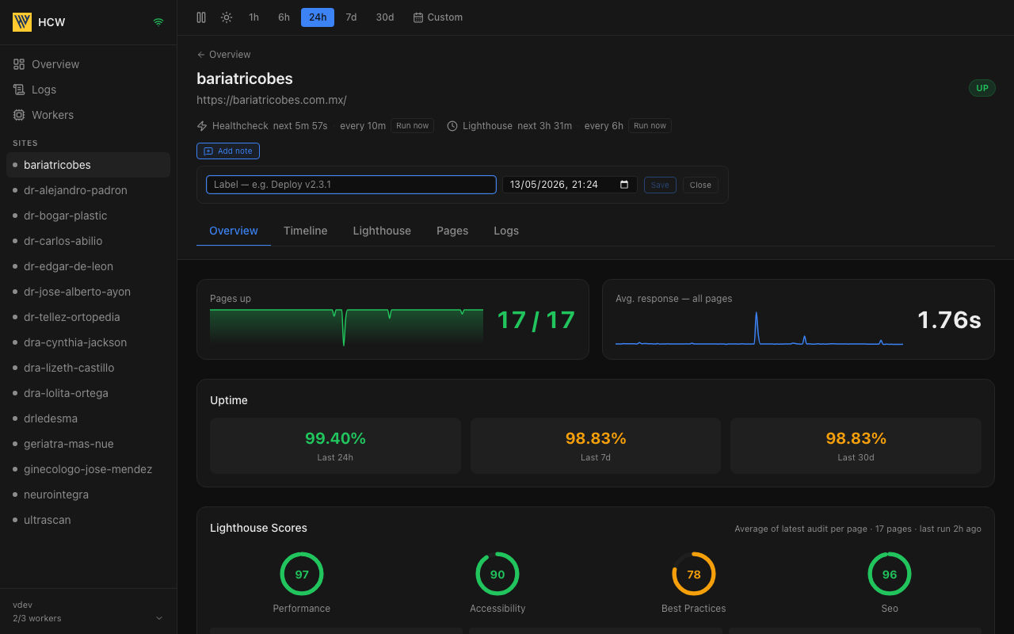The width and height of the screenshot is (1014, 634).
Task: Click the sidebar Overview grid icon
Action: (19, 64)
